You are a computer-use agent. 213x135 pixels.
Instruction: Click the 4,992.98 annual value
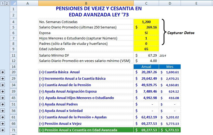coord(146,98)
